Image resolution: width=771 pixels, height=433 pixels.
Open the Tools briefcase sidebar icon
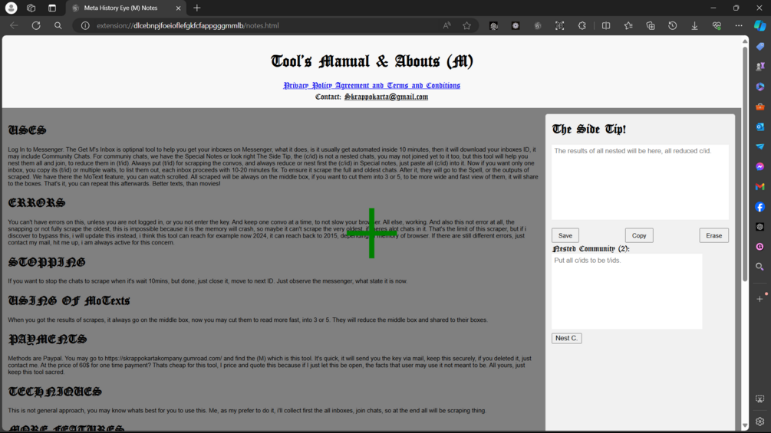(x=759, y=107)
